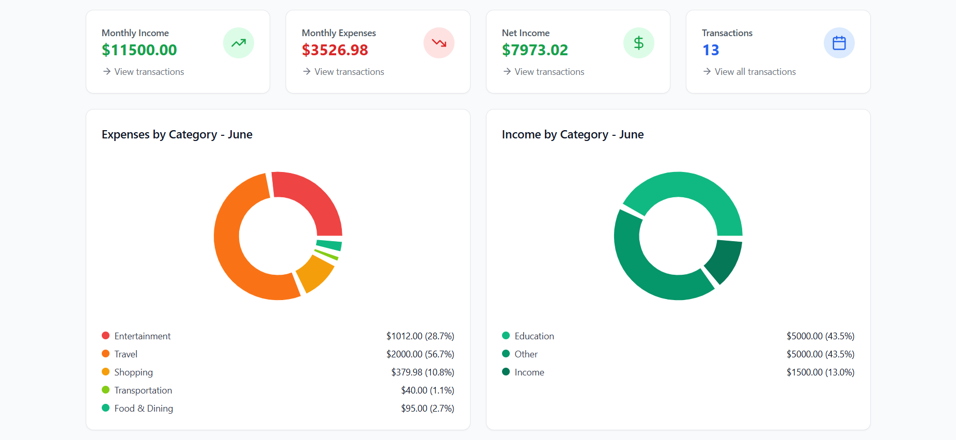Select the orange Travel legend dot

pos(106,354)
